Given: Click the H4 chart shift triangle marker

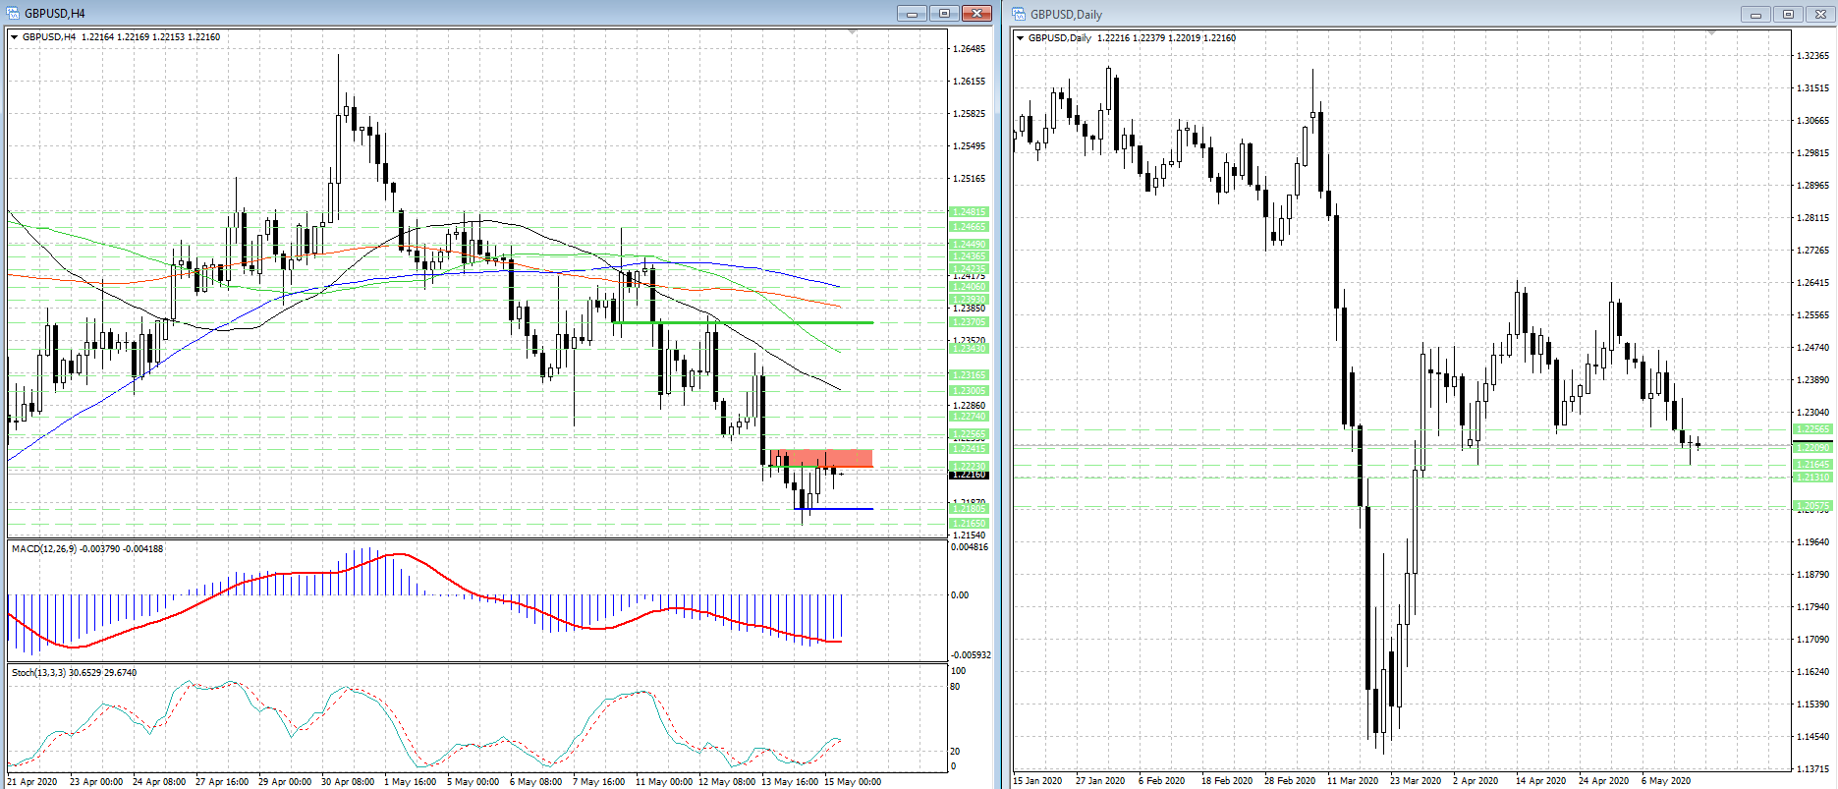Looking at the screenshot, I should 852,33.
